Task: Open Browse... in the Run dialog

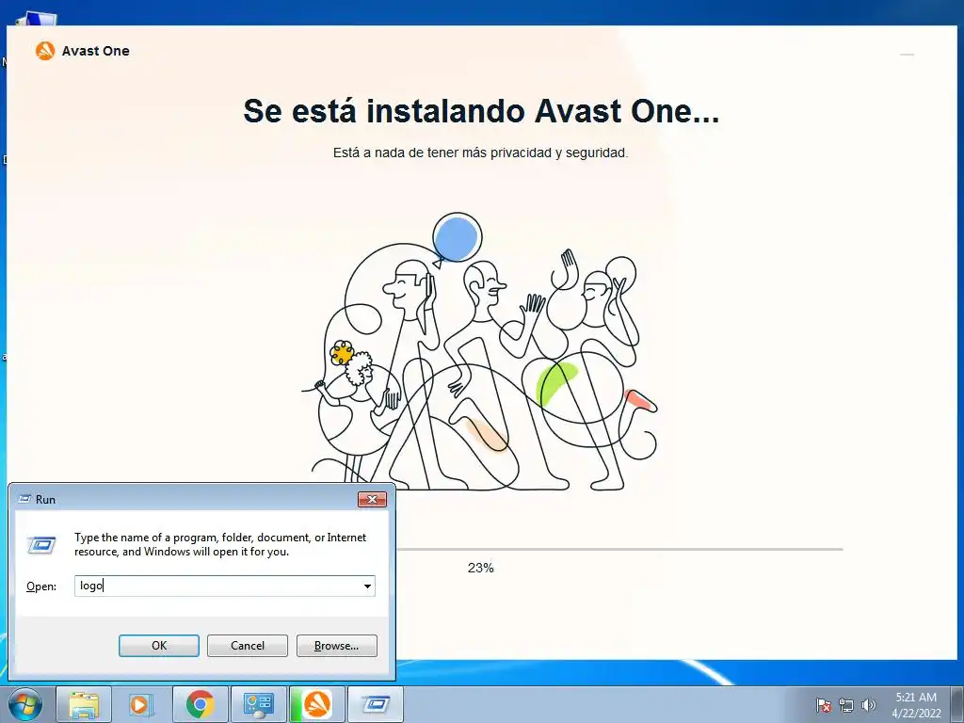Action: (336, 646)
